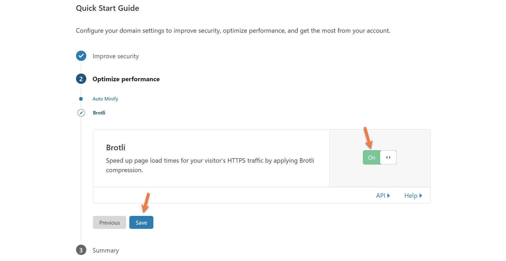Go to the Auto Minify sub-step
The image size is (506, 261).
(105, 99)
